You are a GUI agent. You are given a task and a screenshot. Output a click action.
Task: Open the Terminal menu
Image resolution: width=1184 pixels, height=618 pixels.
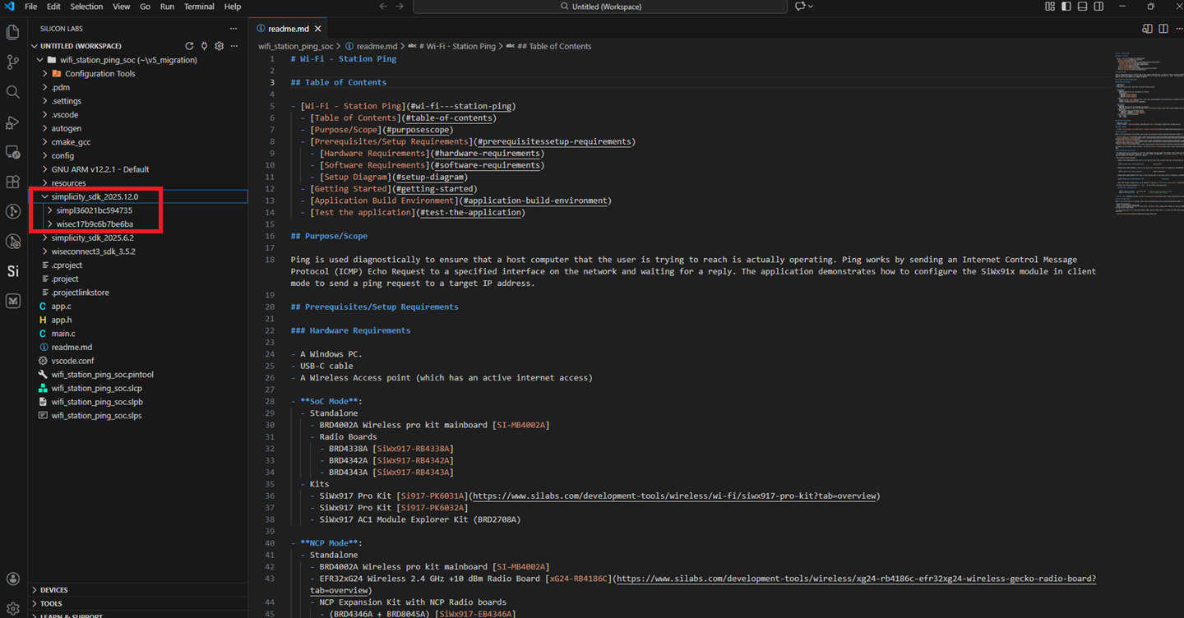click(x=198, y=7)
